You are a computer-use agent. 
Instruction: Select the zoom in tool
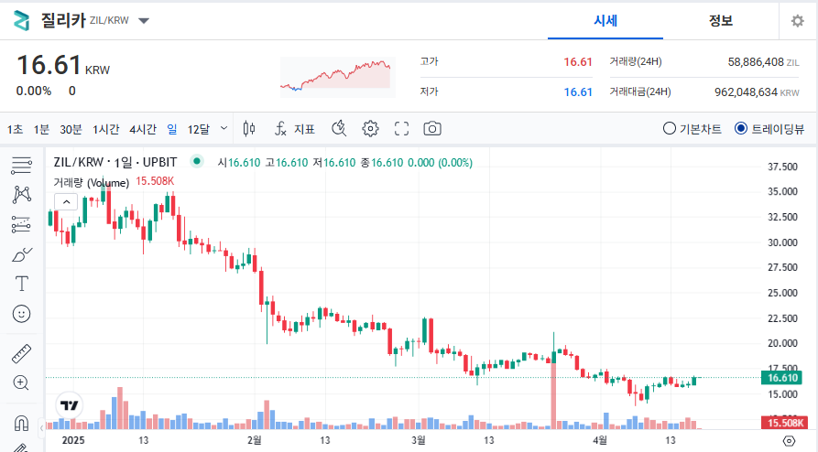click(21, 383)
